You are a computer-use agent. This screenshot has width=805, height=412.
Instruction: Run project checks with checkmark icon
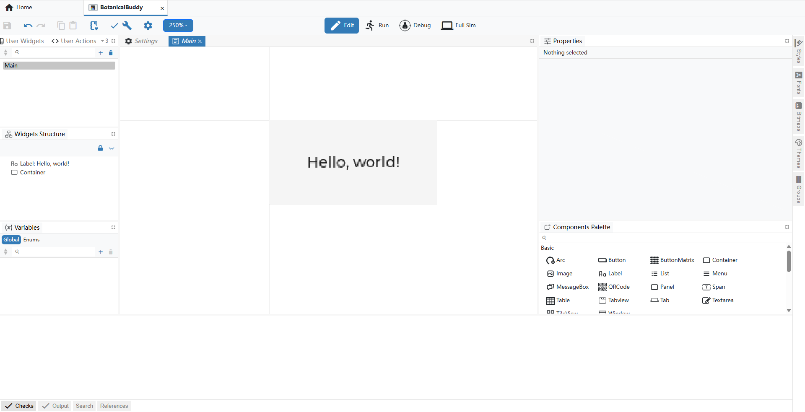click(114, 26)
